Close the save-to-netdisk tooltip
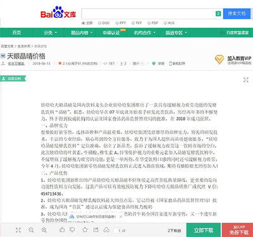 (x=121, y=217)
